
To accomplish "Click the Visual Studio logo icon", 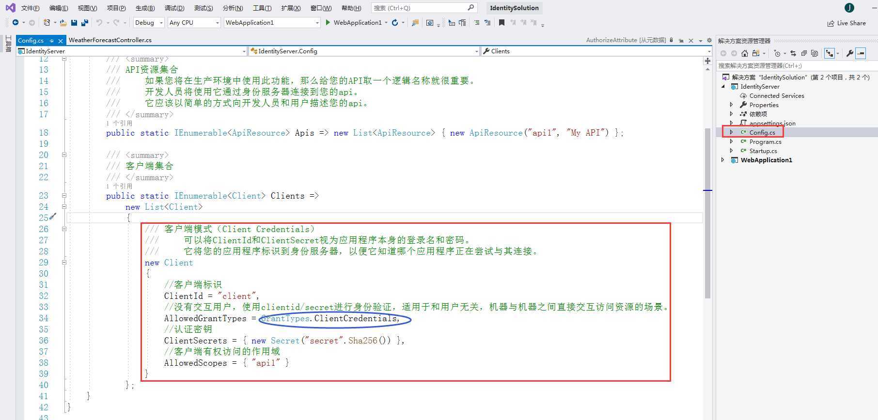I will (x=10, y=8).
